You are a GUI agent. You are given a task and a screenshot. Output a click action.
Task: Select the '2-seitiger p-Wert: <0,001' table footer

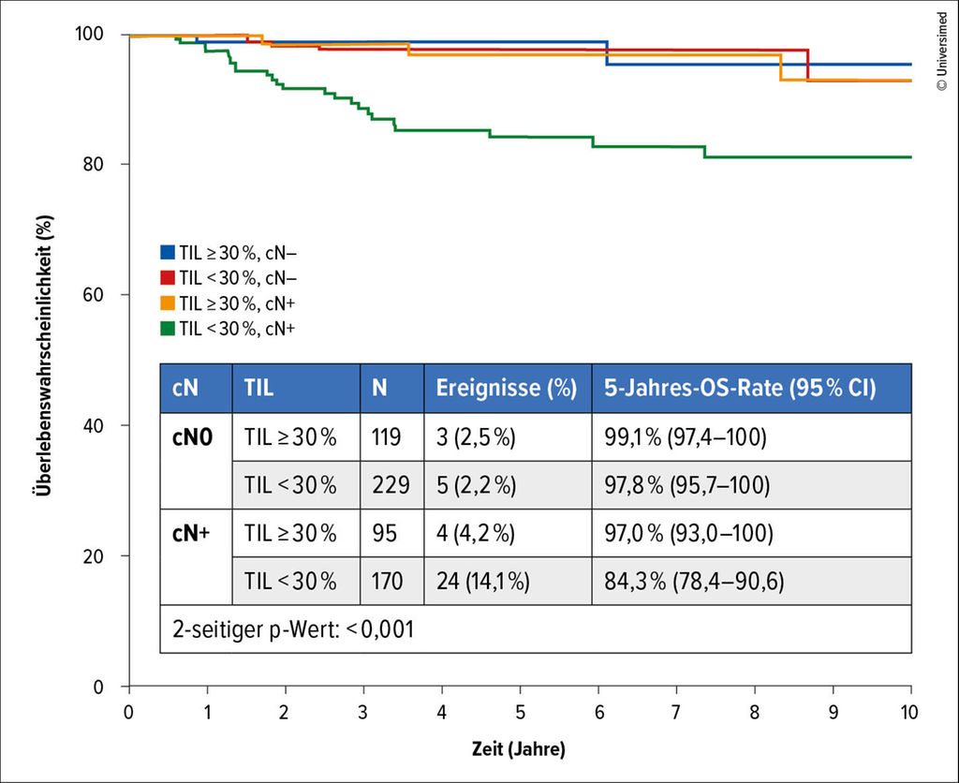(292, 628)
